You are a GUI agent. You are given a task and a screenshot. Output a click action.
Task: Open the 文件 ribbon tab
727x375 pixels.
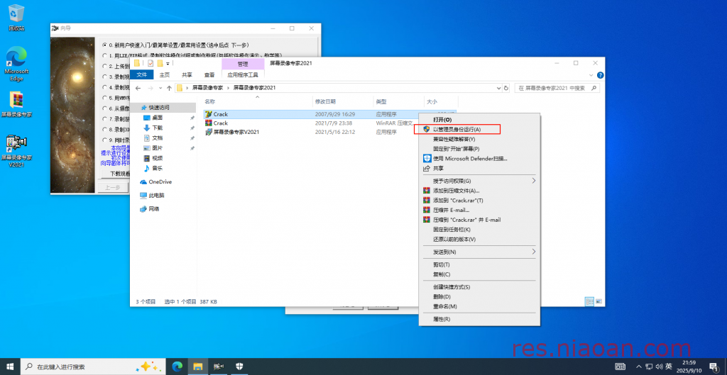tap(141, 74)
